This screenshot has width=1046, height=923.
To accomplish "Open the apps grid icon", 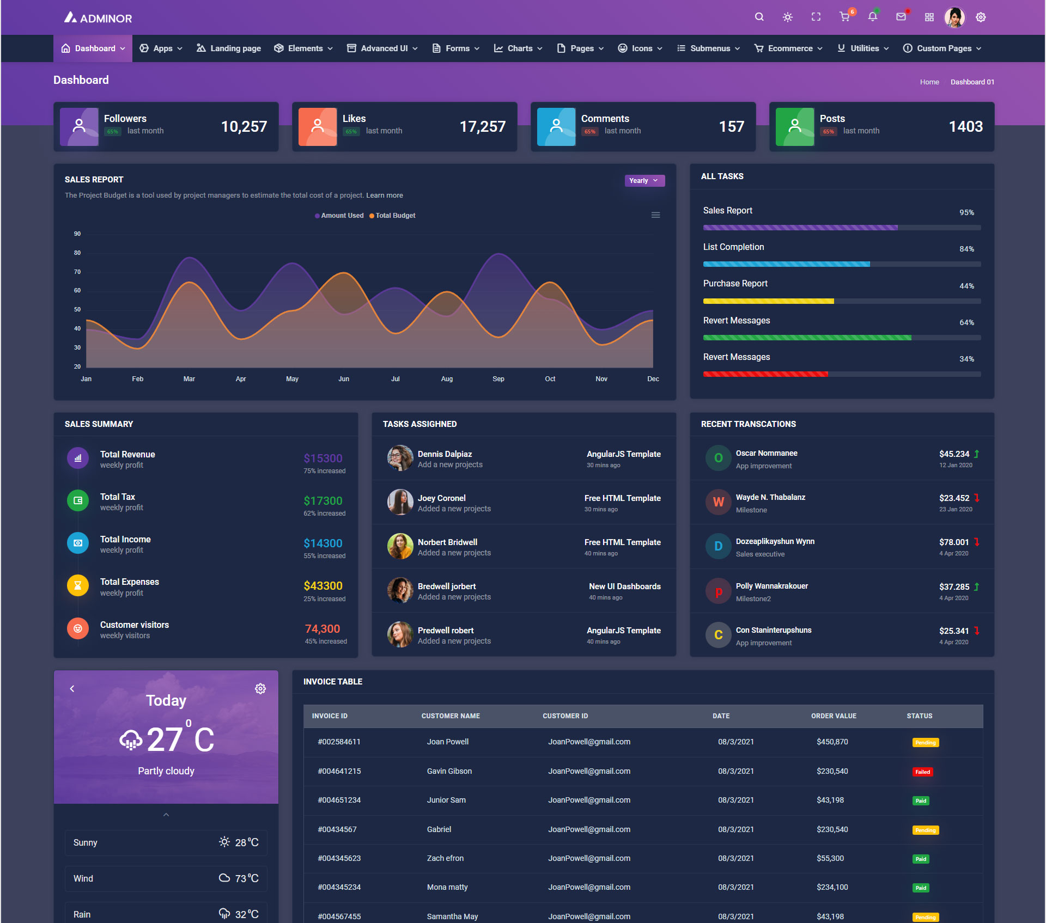I will [x=929, y=17].
